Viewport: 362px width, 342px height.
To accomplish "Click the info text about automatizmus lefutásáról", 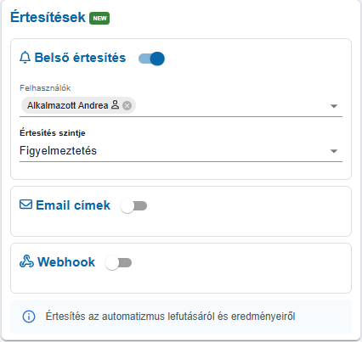I will [171, 317].
